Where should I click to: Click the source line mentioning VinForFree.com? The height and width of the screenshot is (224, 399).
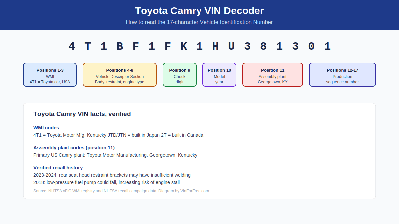pos(122,191)
